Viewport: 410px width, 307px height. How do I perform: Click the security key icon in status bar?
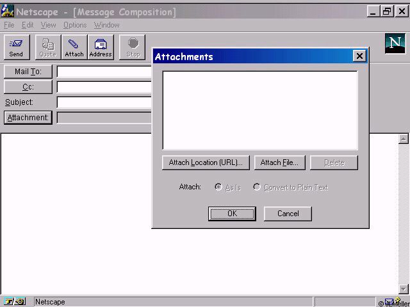(x=15, y=301)
